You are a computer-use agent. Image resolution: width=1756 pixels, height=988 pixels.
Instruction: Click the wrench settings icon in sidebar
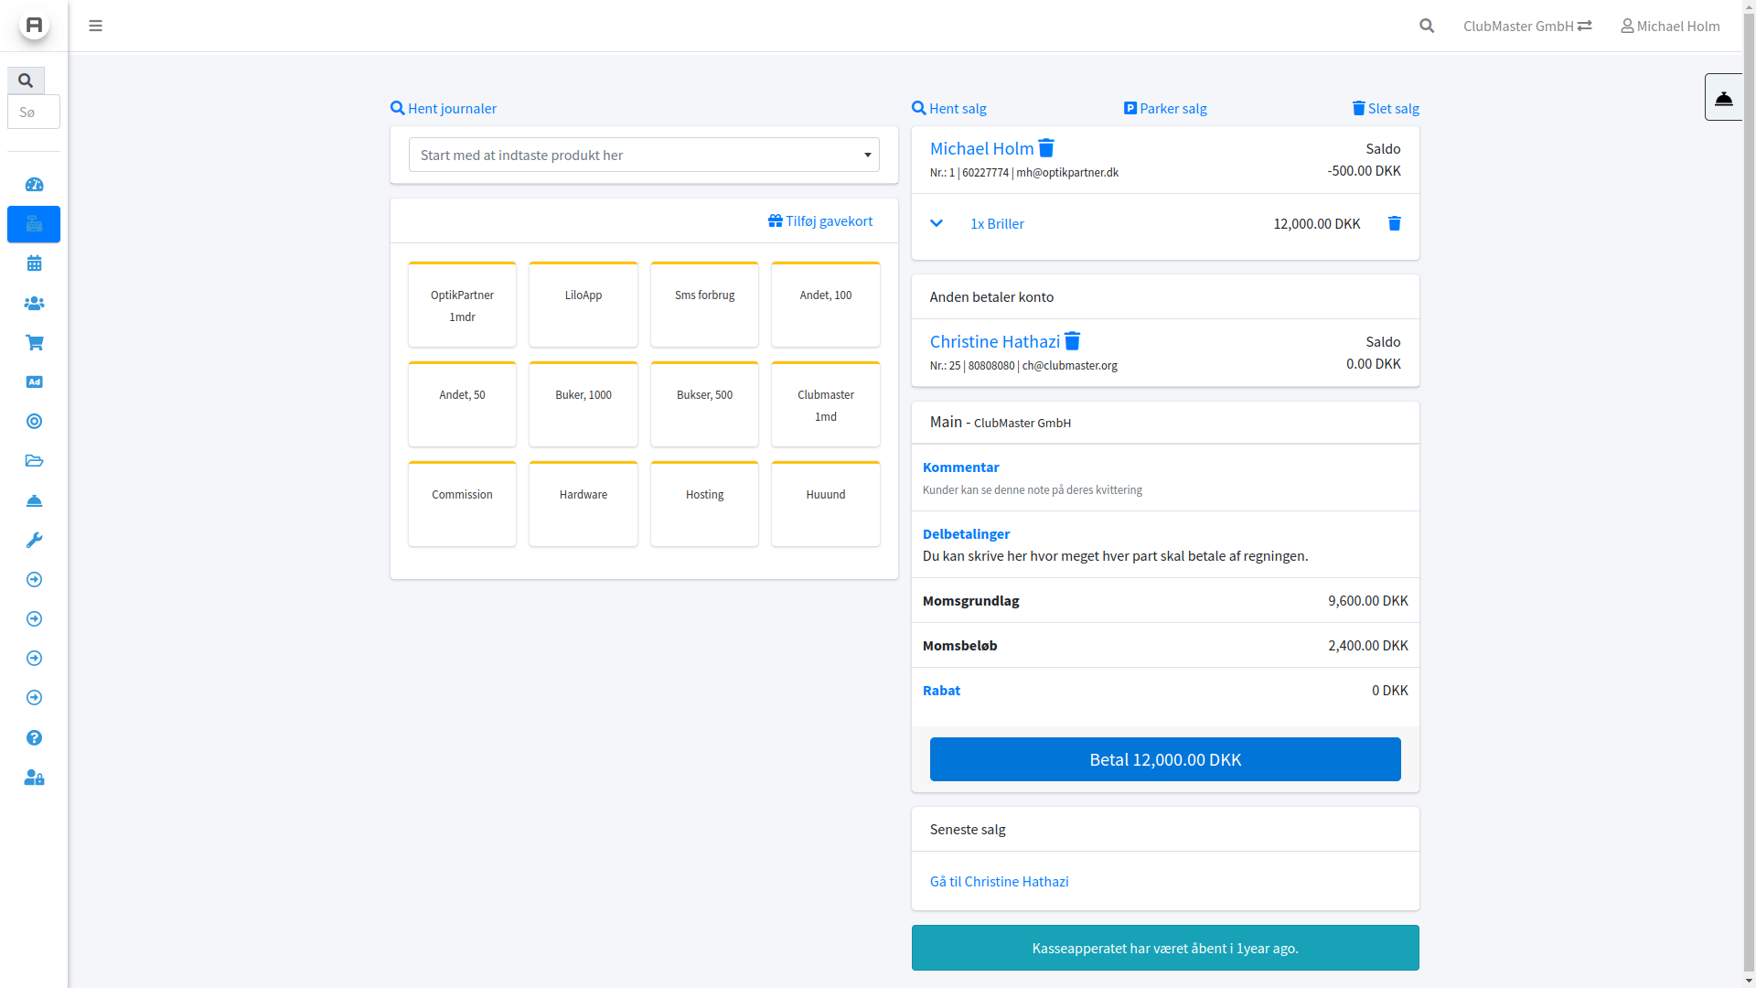pos(34,540)
